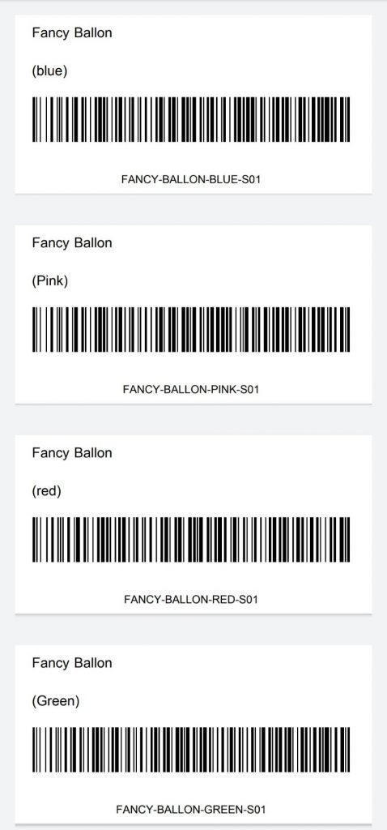Click the Fancy Ballon title above (Pink)

tap(72, 243)
